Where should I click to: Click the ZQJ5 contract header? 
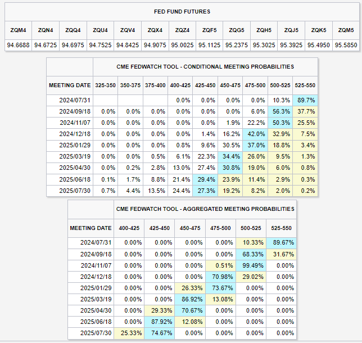291,30
